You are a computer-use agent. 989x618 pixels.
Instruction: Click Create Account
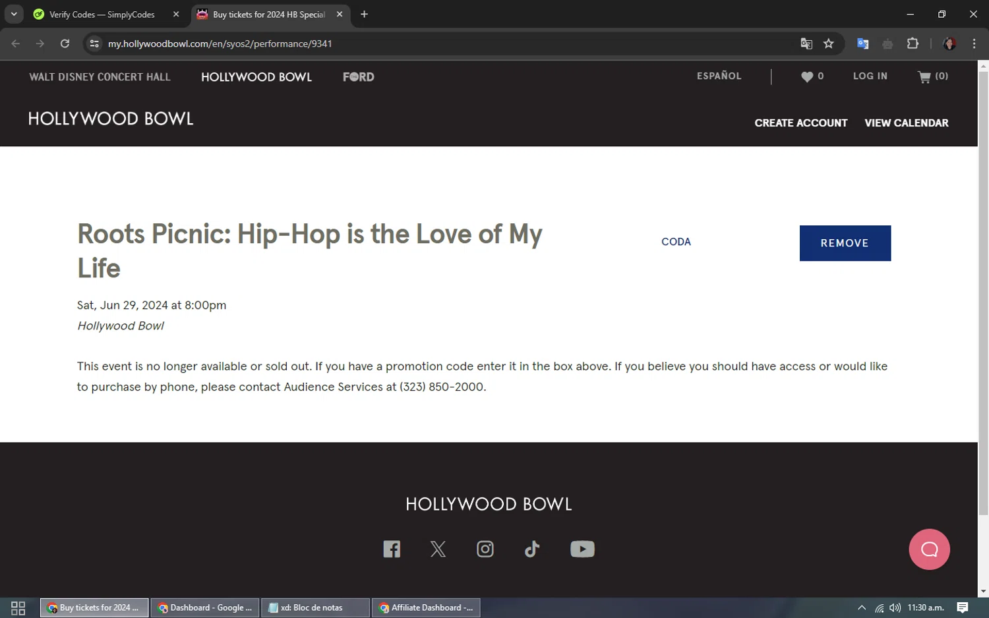[x=801, y=123]
